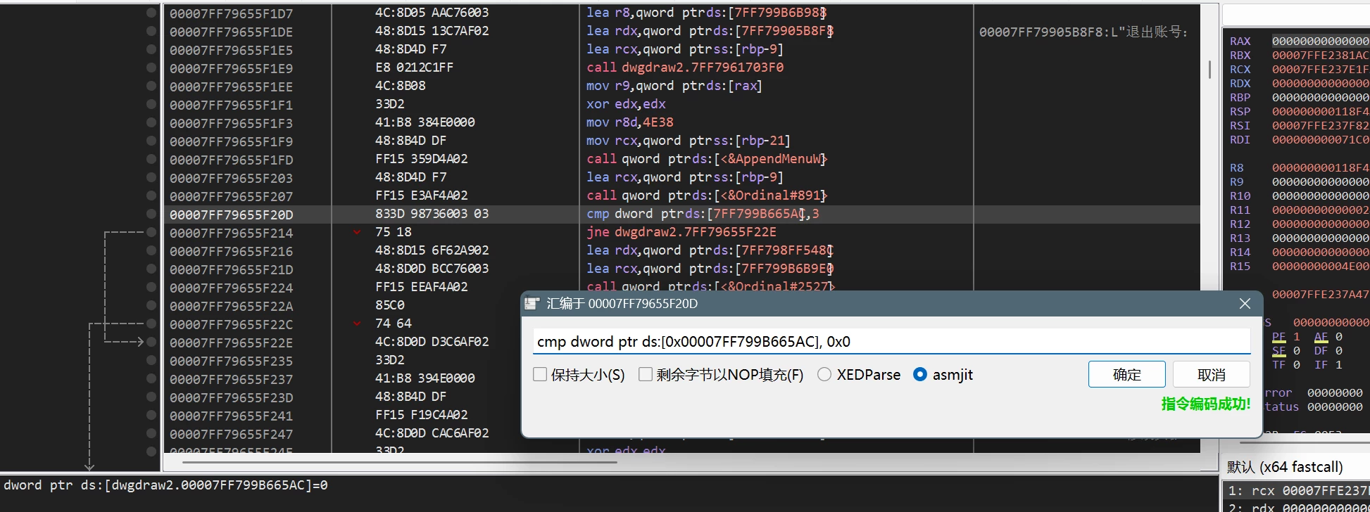Select the RAX register value
Image resolution: width=1370 pixels, height=512 pixels.
click(1320, 41)
